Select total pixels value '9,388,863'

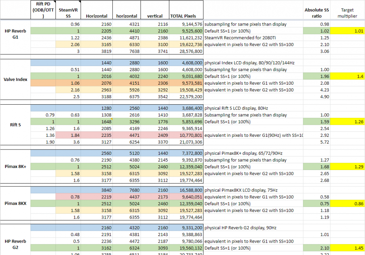coord(186,235)
